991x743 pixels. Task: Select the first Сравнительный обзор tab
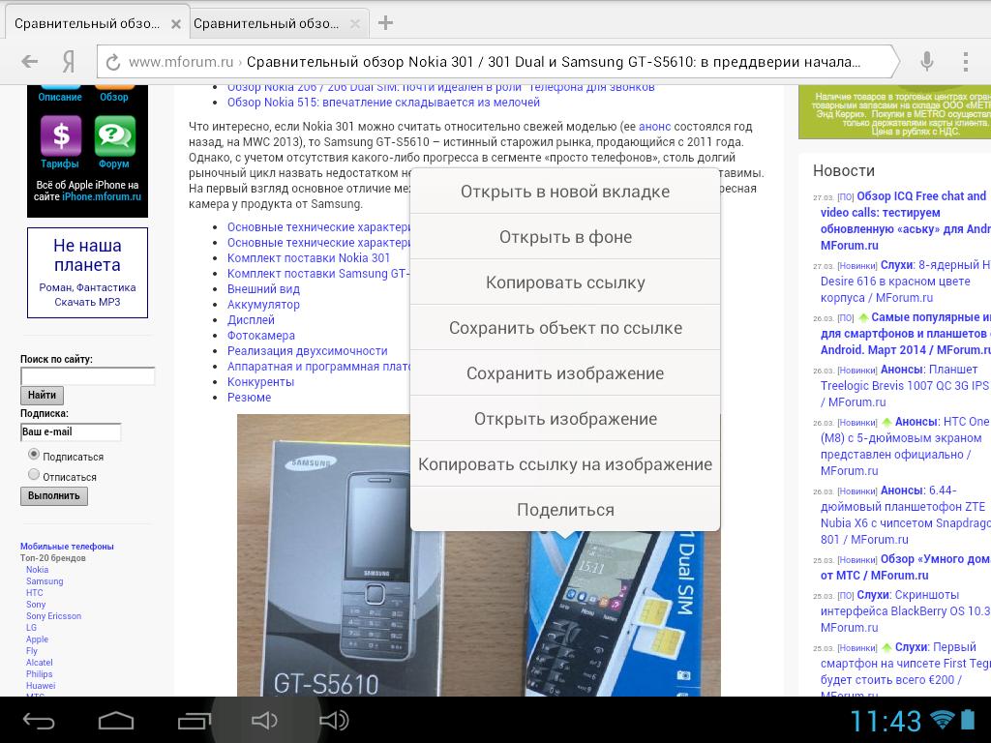coord(87,24)
